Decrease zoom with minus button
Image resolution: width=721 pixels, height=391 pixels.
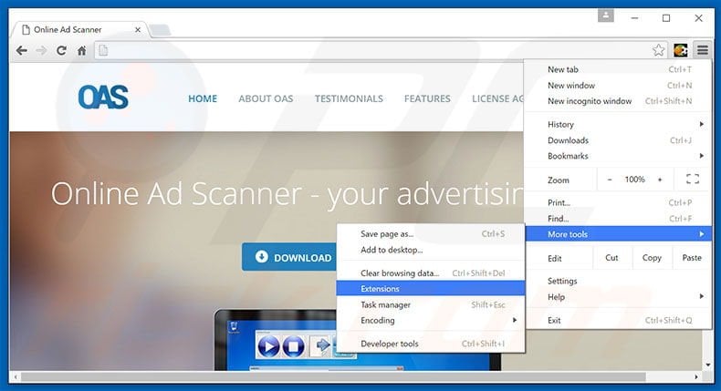[x=610, y=180]
